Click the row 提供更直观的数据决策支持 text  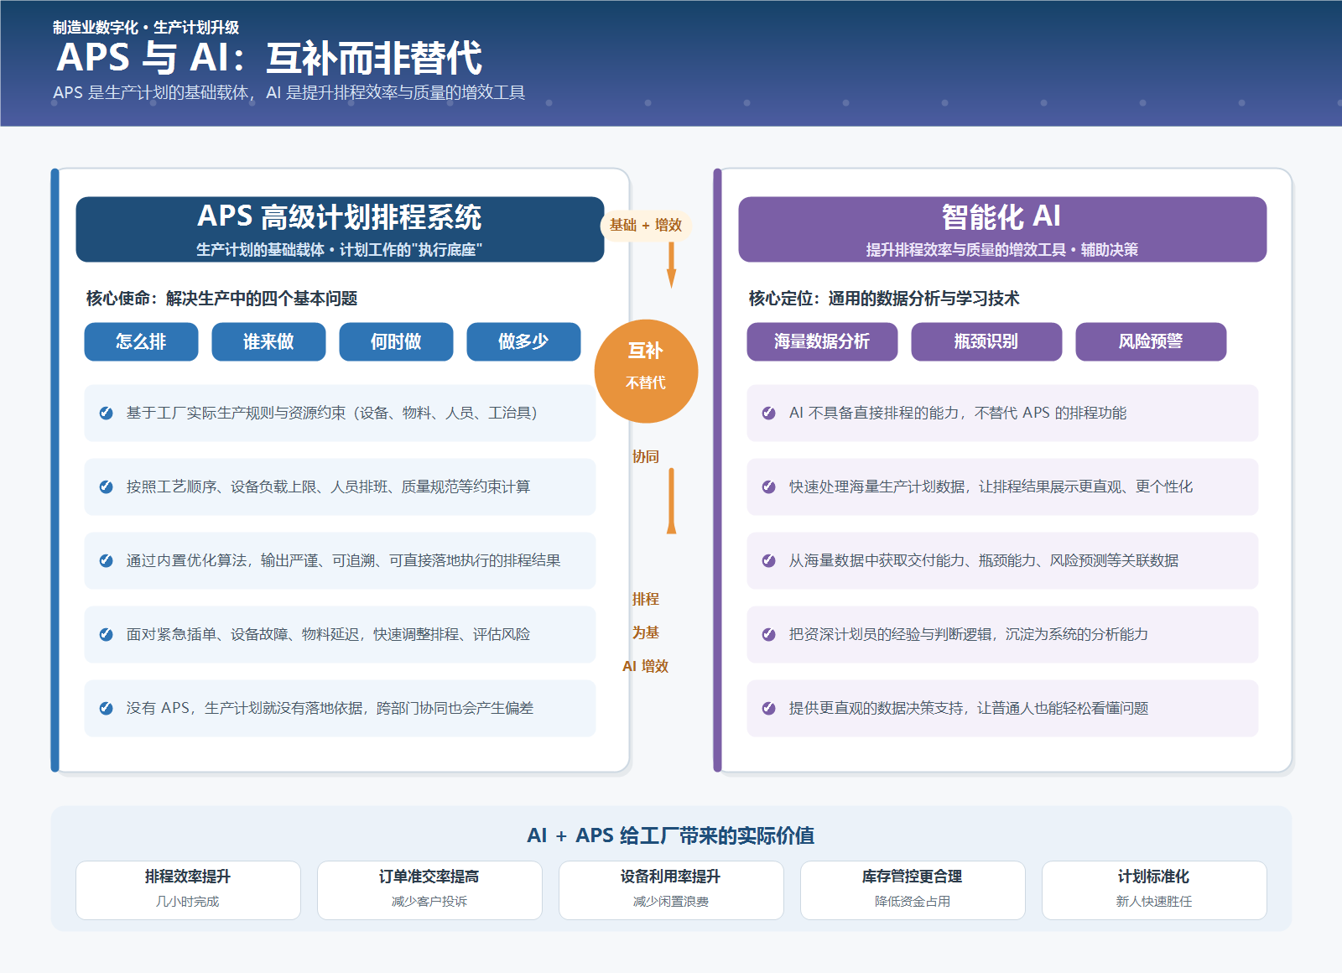pyautogui.click(x=969, y=708)
